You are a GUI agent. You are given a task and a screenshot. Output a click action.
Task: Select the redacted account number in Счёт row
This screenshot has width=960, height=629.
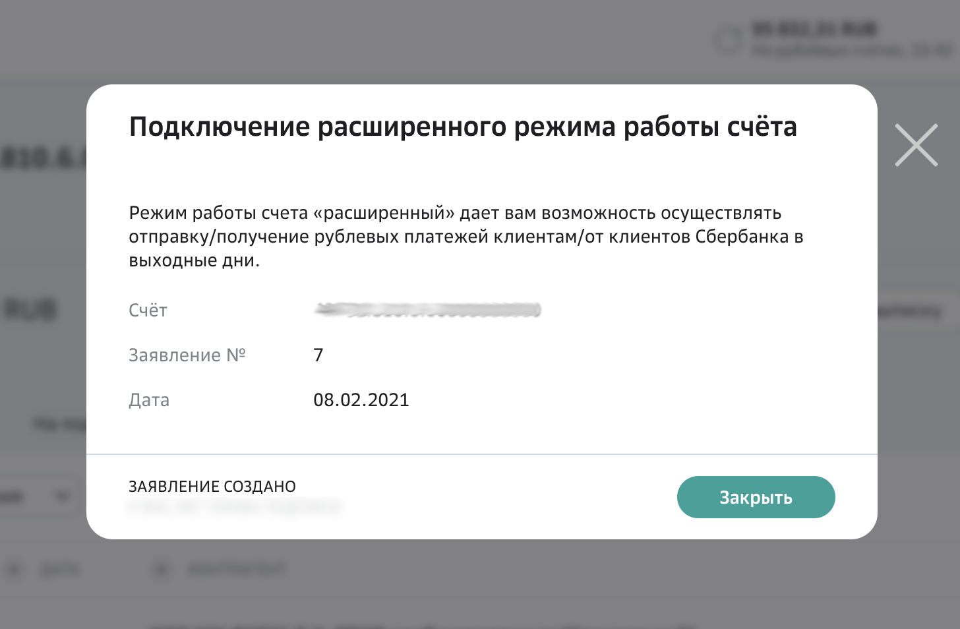tap(427, 310)
